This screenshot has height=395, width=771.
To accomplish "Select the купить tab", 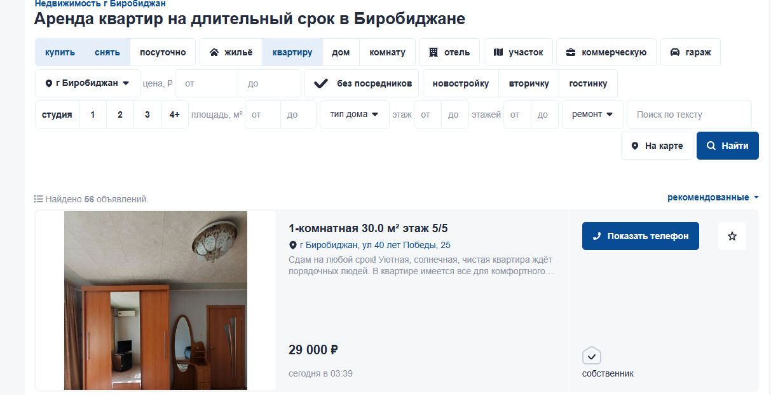I will coord(60,52).
